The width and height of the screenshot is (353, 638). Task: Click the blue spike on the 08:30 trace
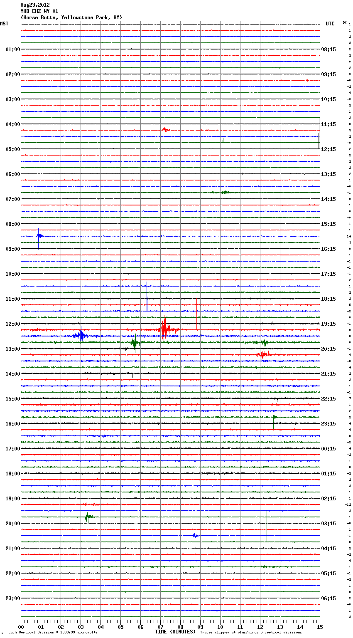[x=39, y=236]
